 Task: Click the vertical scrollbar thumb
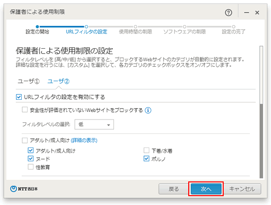(261, 75)
